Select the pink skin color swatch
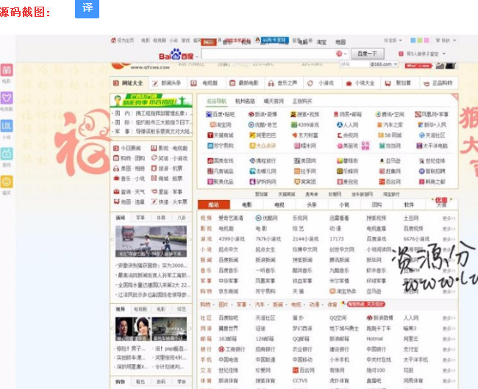 coord(427,40)
